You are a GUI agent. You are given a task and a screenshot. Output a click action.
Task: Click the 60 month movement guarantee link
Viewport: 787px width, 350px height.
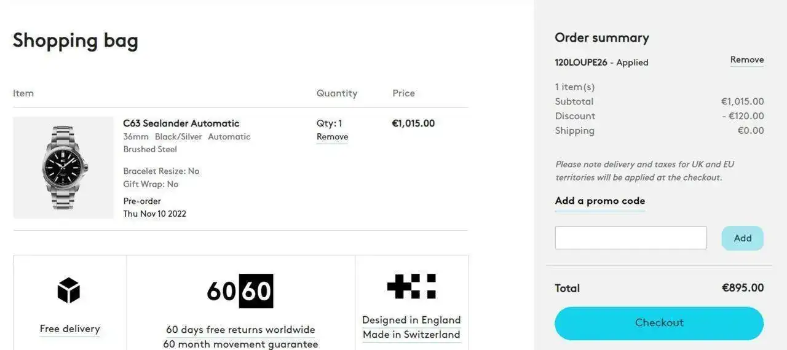point(240,344)
